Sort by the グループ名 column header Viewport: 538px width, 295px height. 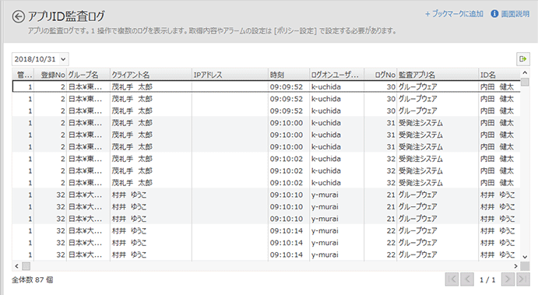point(88,75)
